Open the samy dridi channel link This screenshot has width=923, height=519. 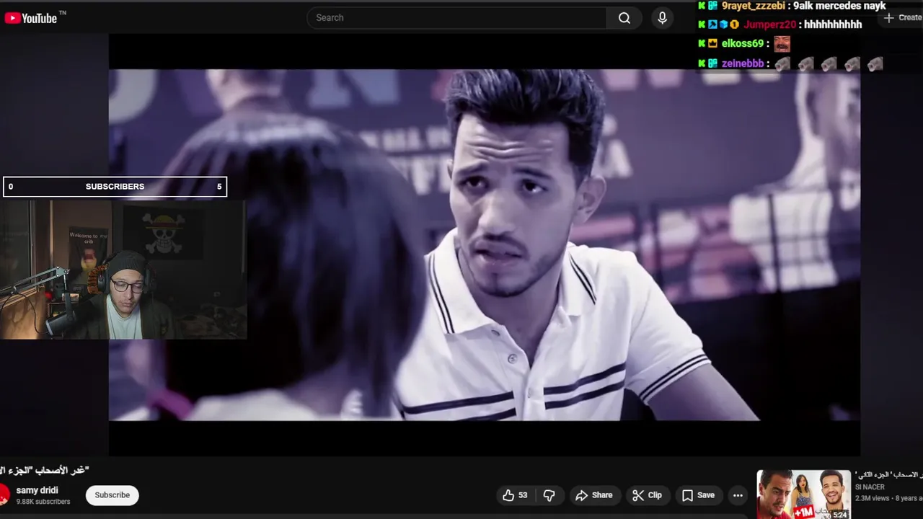click(x=37, y=490)
